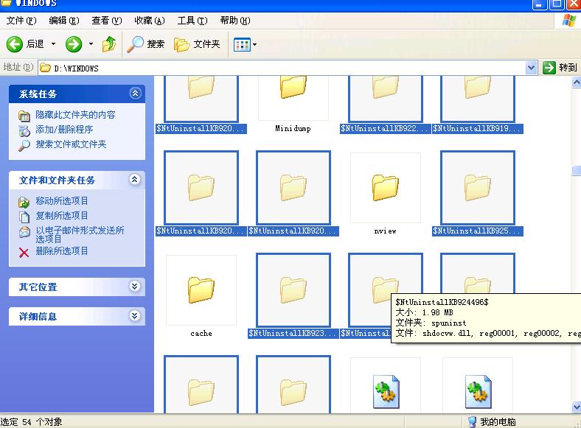The height and width of the screenshot is (428, 581).
Task: Click Move selected items (移动所选项目) link
Action: click(x=61, y=200)
